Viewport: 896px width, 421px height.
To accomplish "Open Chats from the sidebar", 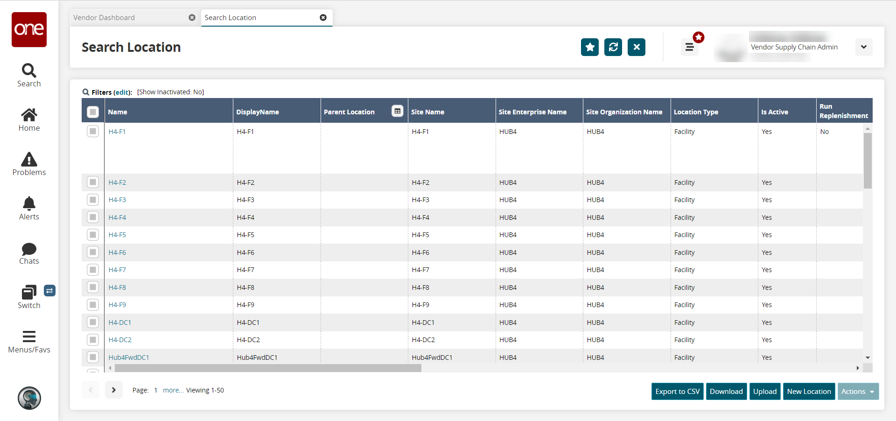I will pos(29,253).
